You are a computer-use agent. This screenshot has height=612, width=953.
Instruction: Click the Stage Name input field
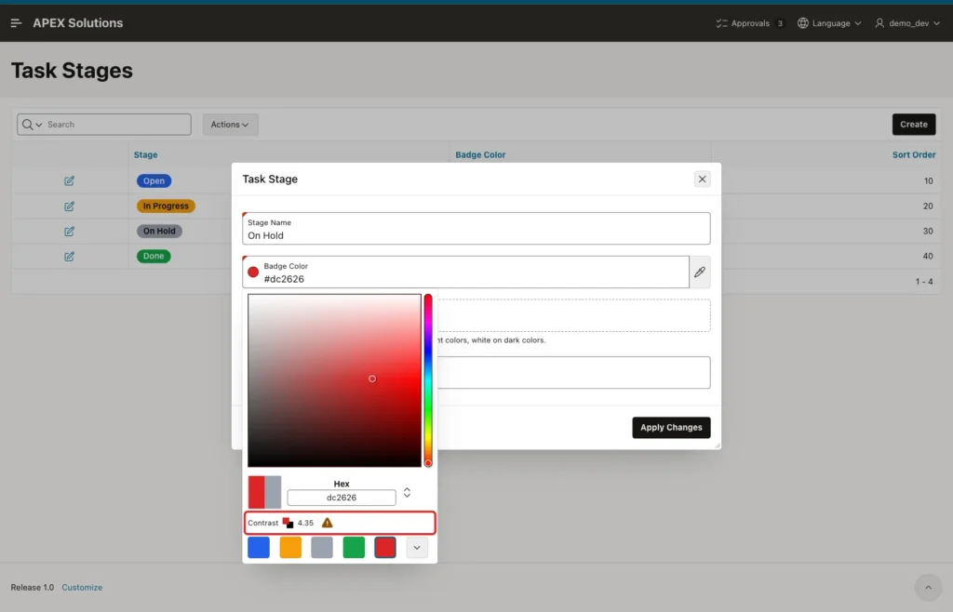point(476,228)
